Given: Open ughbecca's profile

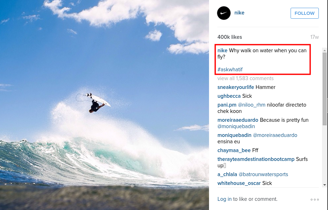Looking at the screenshot, I should pyautogui.click(x=229, y=96).
